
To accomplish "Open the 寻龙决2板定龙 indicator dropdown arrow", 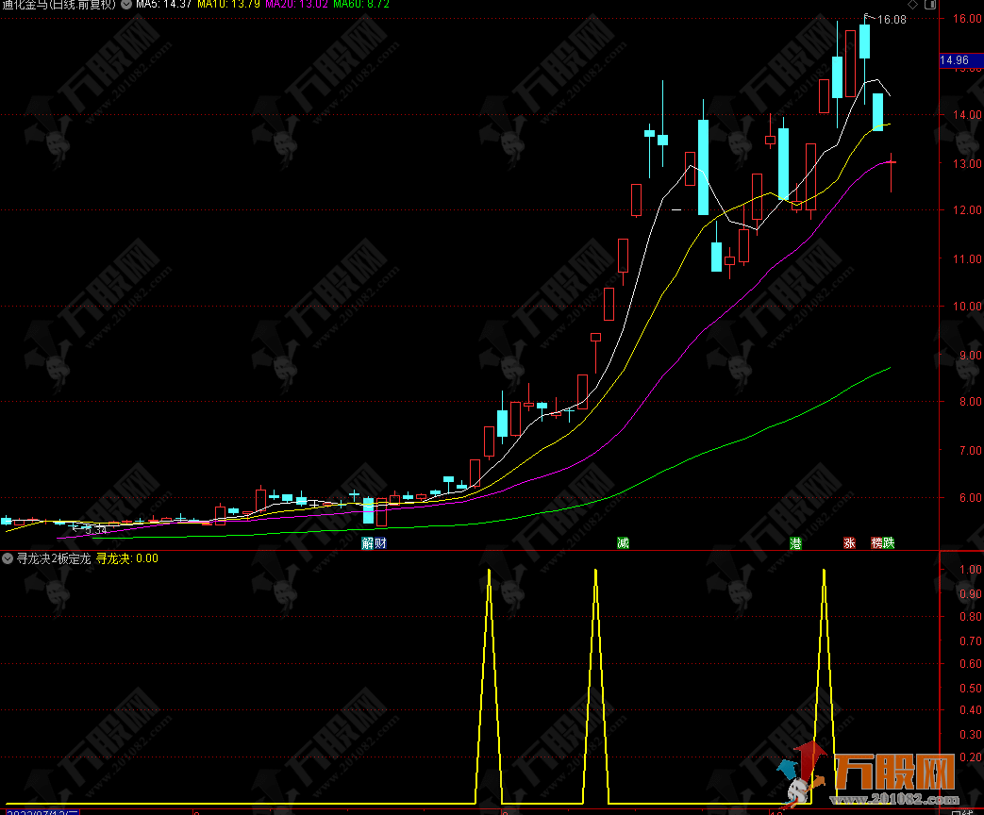I will coord(8,558).
